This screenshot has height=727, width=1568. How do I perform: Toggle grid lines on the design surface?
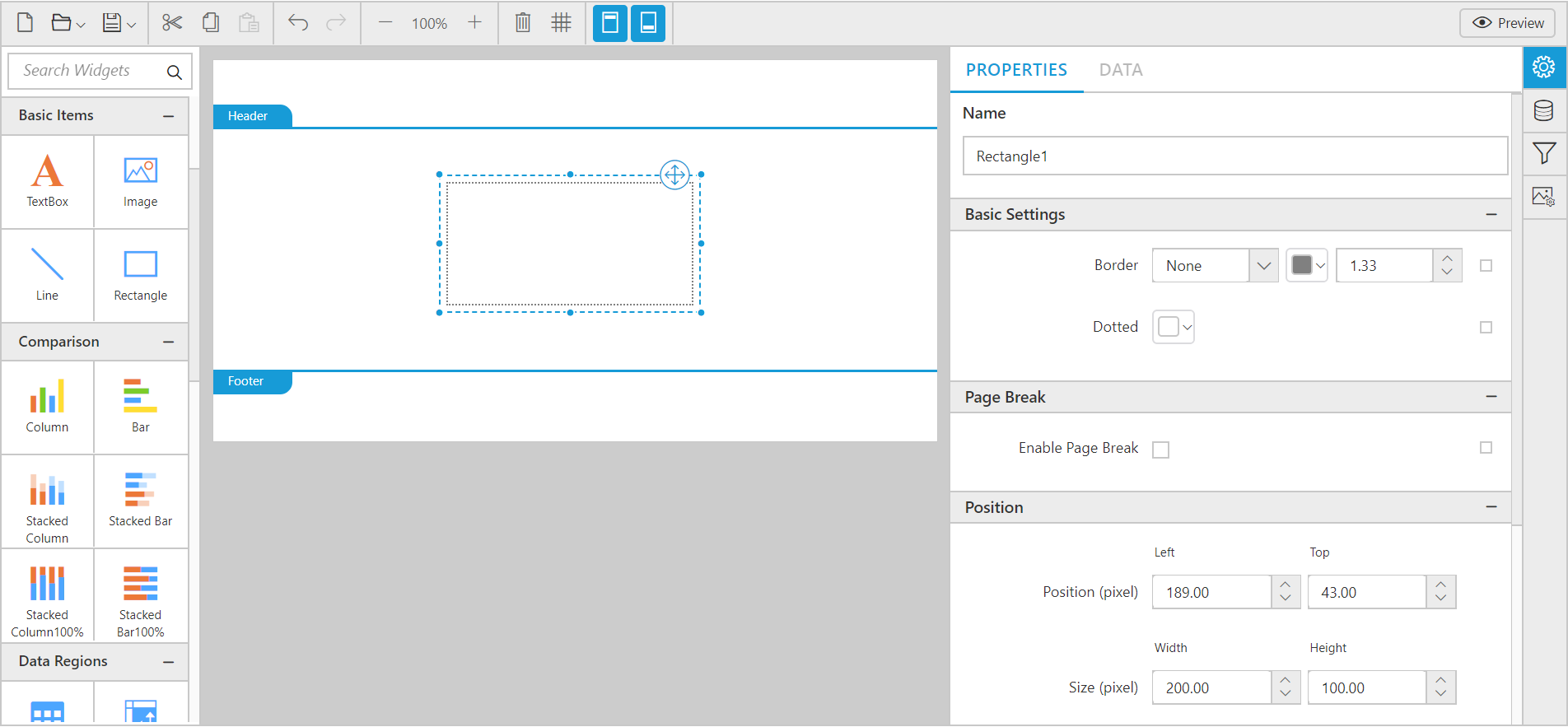562,22
